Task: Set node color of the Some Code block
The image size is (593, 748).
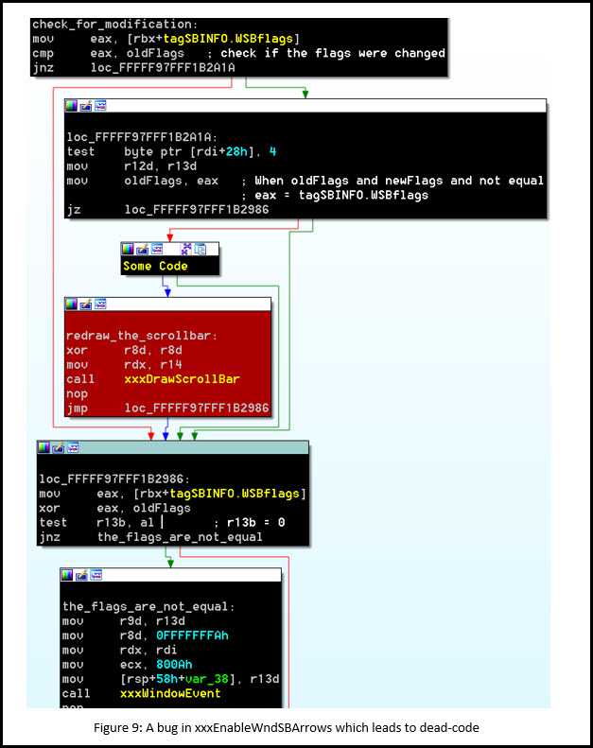Action: coord(128,249)
